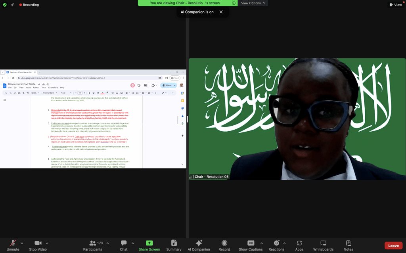Open the Apps panel
The width and height of the screenshot is (406, 253).
tap(299, 245)
